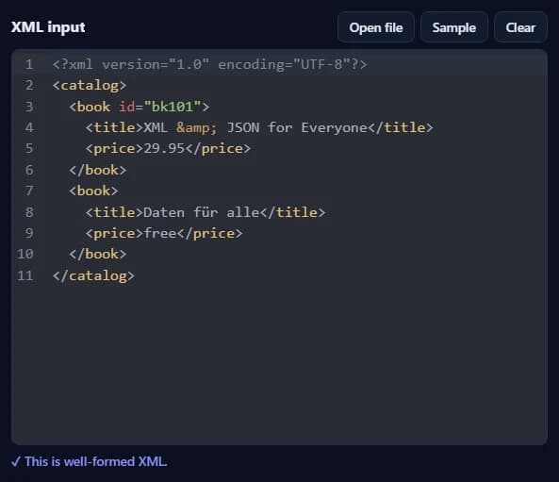Screen dimensions: 559x482
Task: Click the XML declaration on line 1
Action: pyautogui.click(x=209, y=64)
